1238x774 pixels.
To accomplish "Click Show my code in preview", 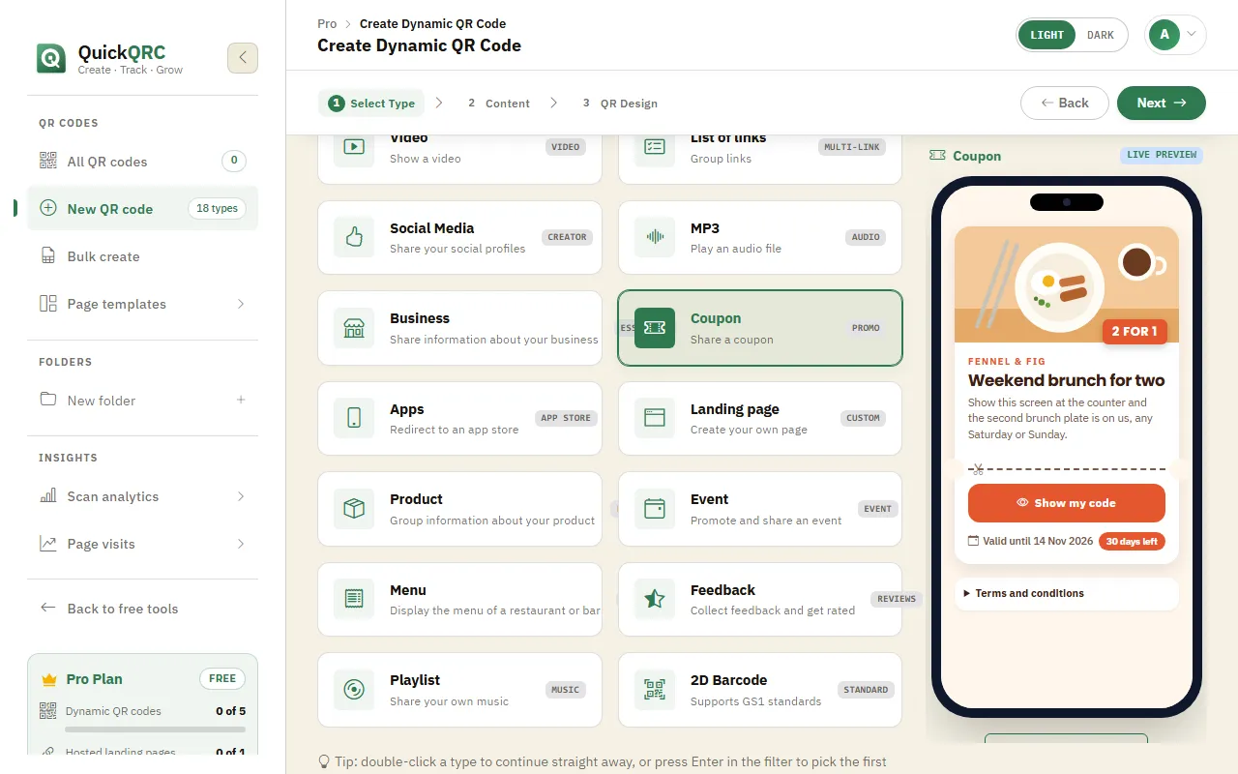I will [1067, 503].
